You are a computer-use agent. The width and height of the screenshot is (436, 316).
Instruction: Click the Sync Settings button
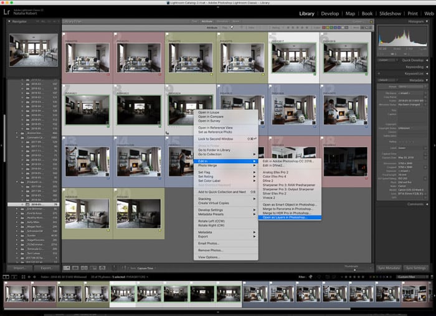pos(415,268)
